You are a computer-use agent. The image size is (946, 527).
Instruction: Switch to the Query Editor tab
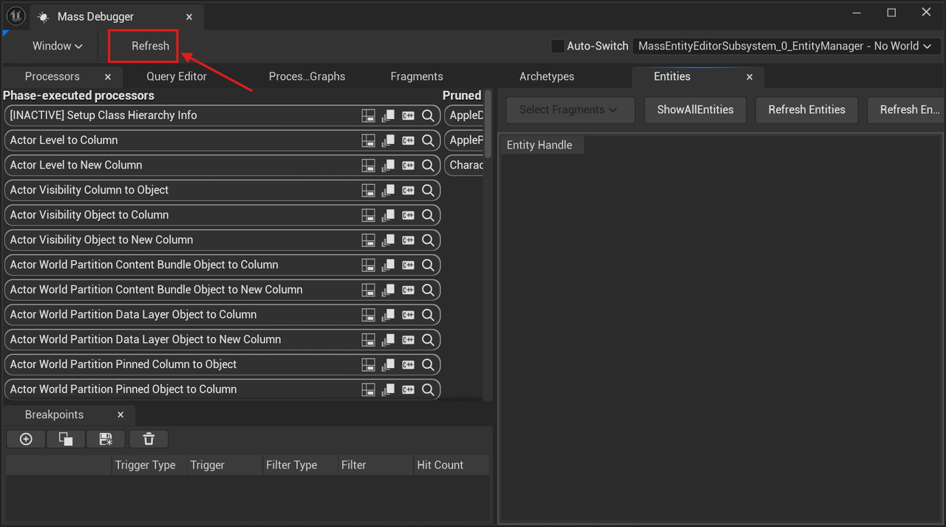[177, 77]
